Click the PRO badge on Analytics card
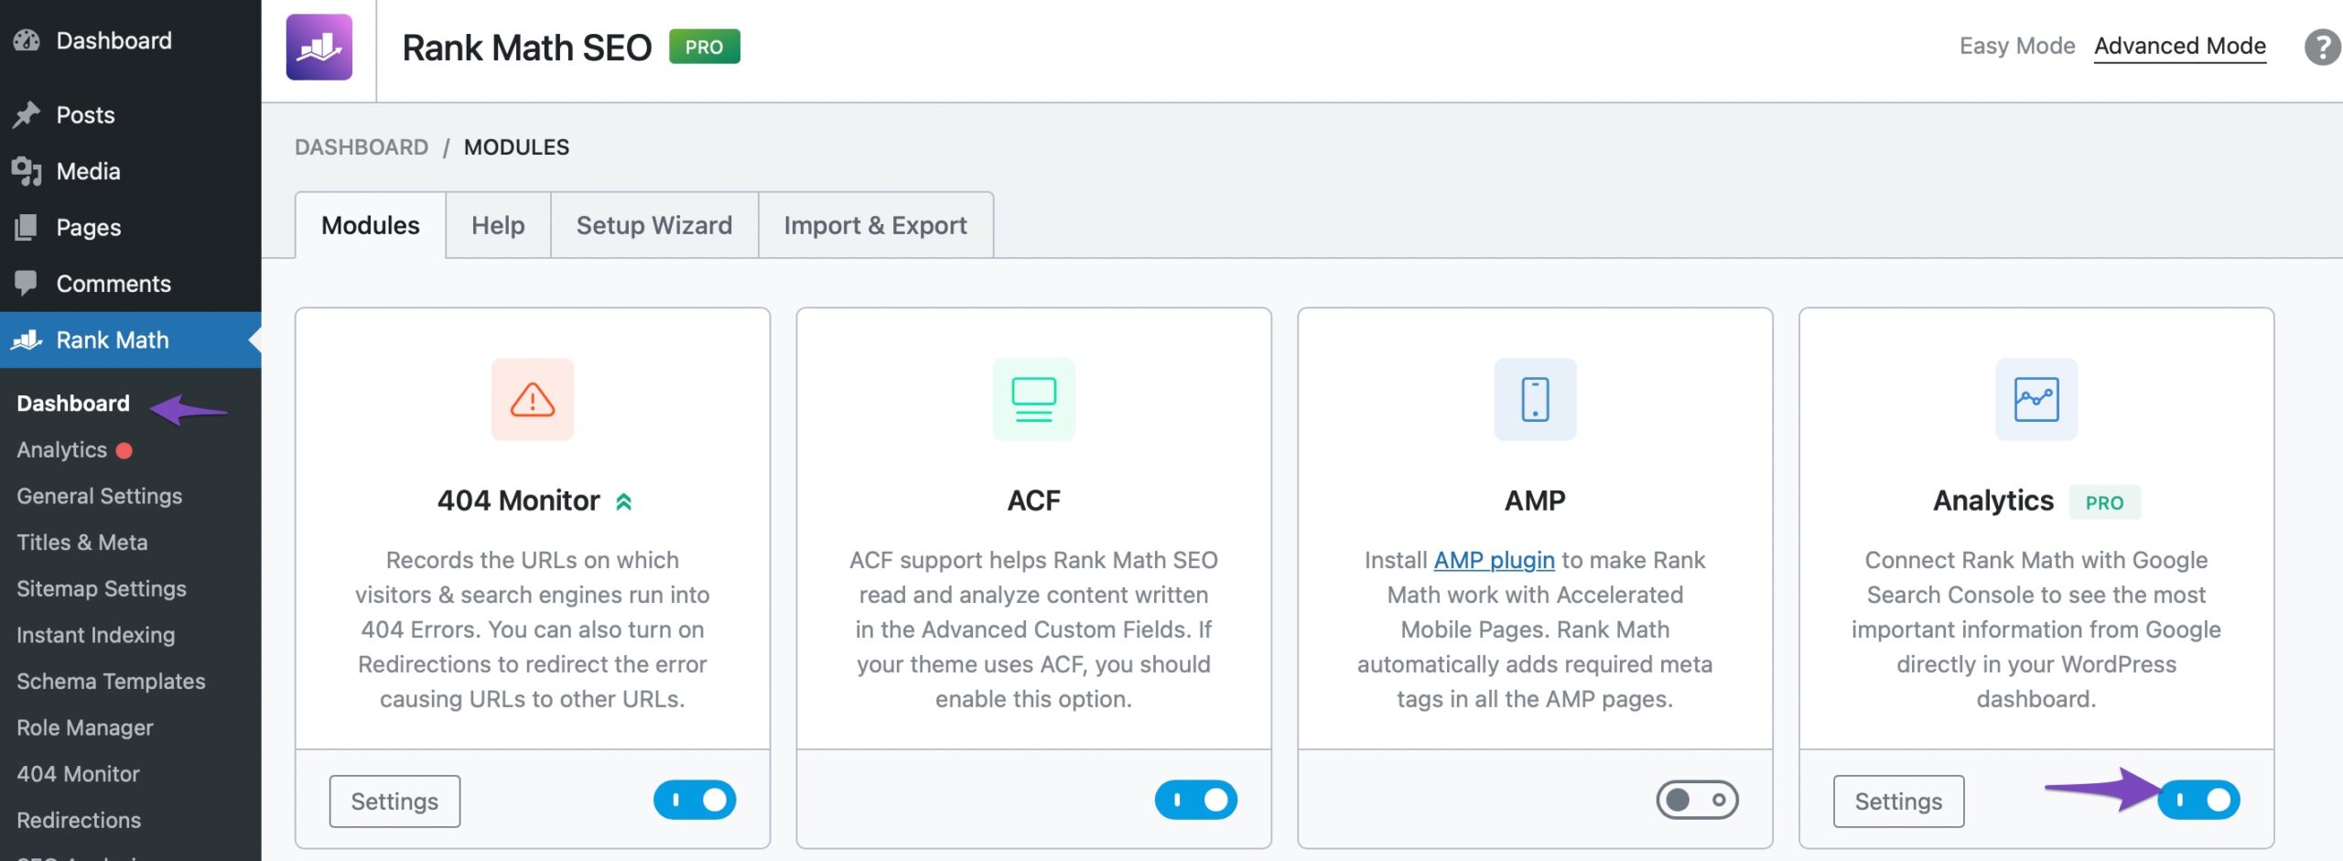The height and width of the screenshot is (861, 2343). (x=2104, y=502)
